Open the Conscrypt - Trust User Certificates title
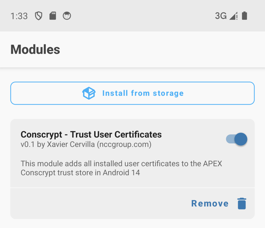 pos(91,134)
